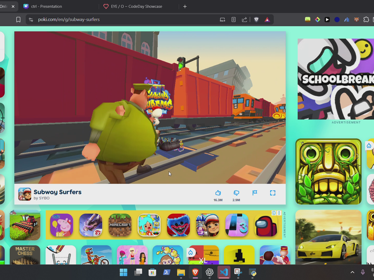This screenshot has height=280, width=374.
Task: Open Brave Shields lion icon
Action: pos(256,20)
